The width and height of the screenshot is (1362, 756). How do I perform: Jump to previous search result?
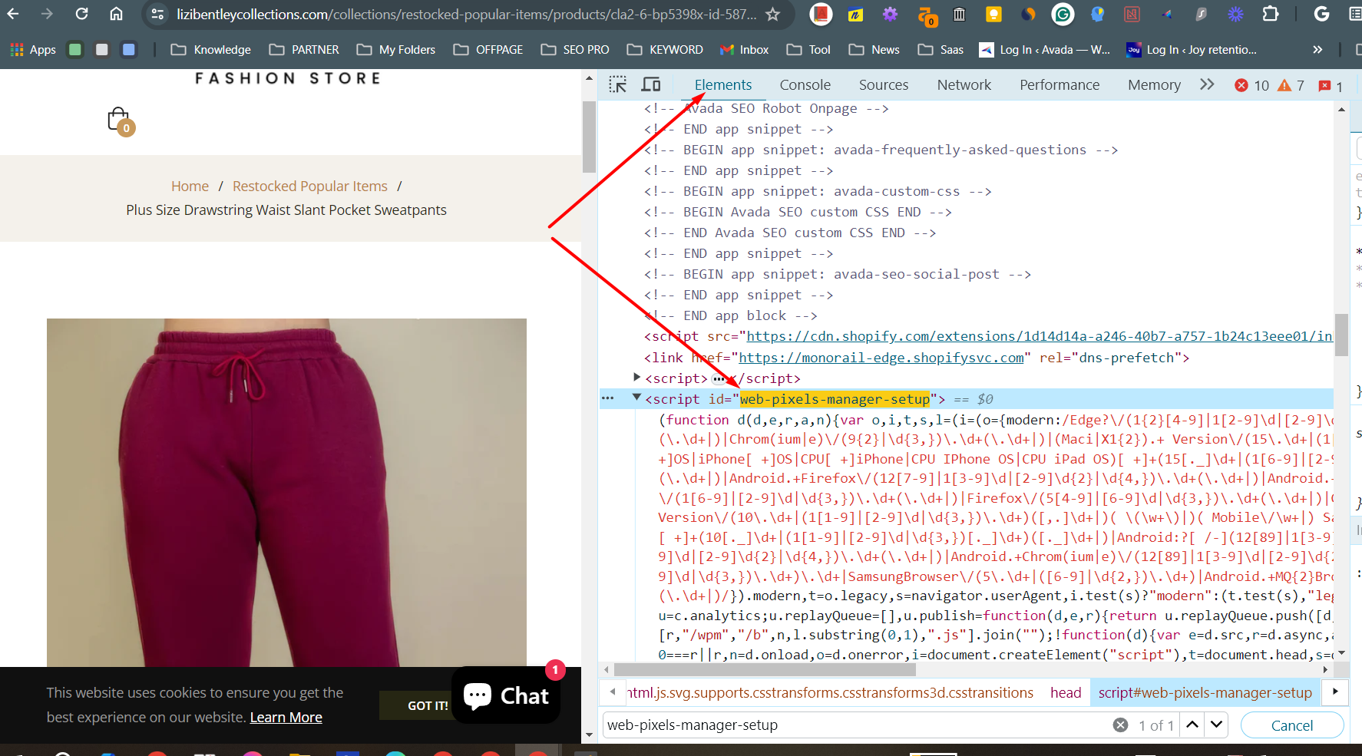coord(1192,725)
